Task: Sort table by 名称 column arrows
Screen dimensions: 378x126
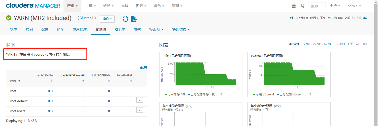Action: [19, 81]
